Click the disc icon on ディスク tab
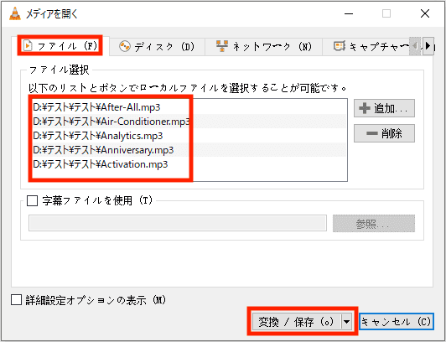Viewport: 446px width, 342px height. pos(125,46)
